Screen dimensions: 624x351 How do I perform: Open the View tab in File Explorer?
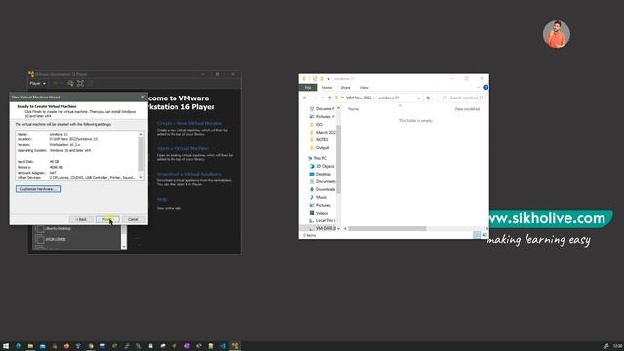coord(364,87)
